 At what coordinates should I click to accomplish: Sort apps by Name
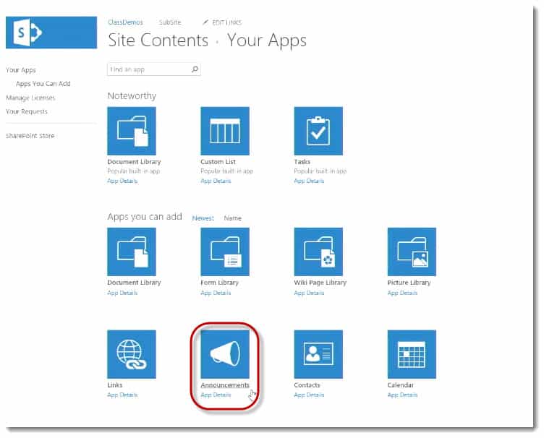click(232, 218)
